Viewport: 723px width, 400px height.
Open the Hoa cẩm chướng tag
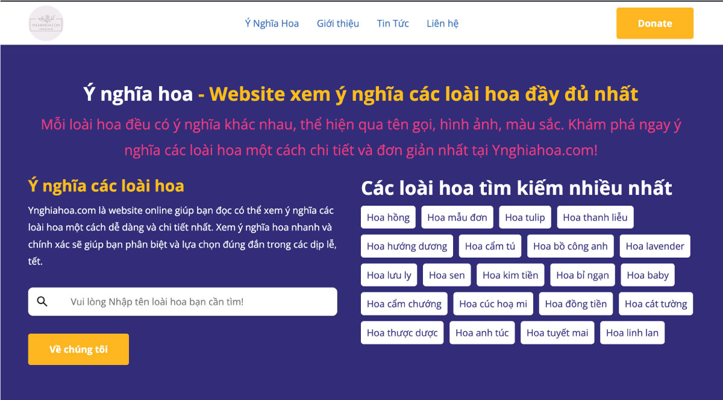404,304
